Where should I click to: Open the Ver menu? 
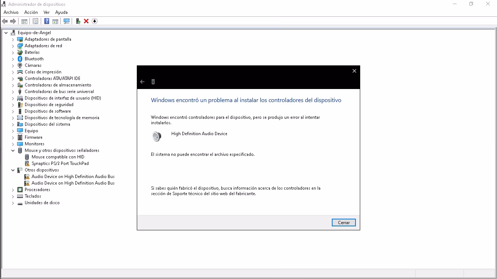[x=47, y=12]
